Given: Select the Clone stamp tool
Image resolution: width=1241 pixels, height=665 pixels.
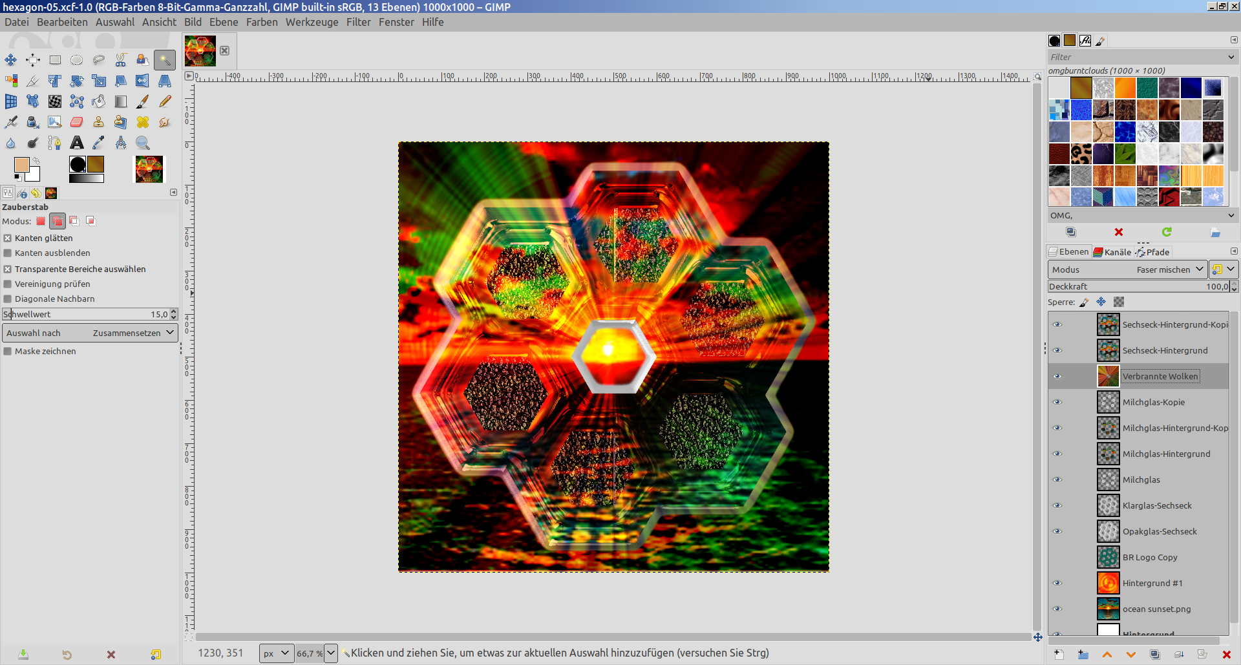Looking at the screenshot, I should [x=99, y=122].
